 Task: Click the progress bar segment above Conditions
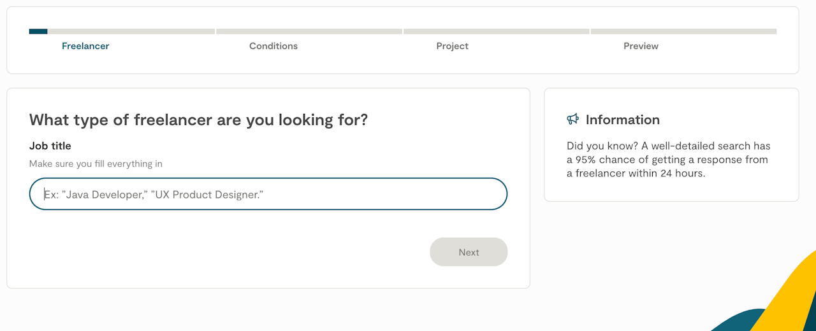pos(309,31)
